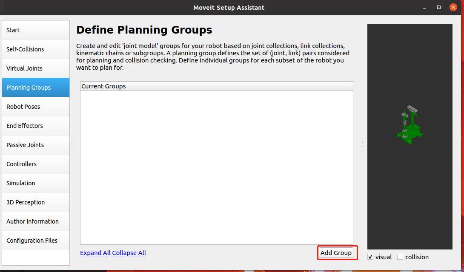Select Planning Groups in sidebar

(36, 88)
